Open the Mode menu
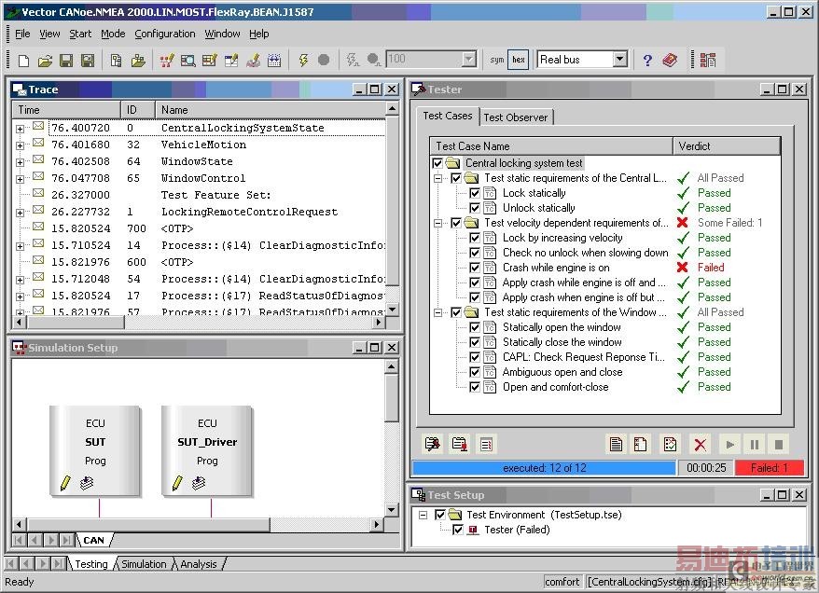 coord(113,34)
